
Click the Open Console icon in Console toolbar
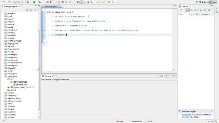(x=167, y=76)
